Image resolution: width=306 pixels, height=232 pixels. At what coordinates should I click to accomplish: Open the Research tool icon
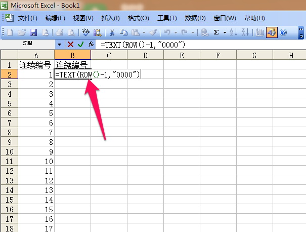pos(98,32)
